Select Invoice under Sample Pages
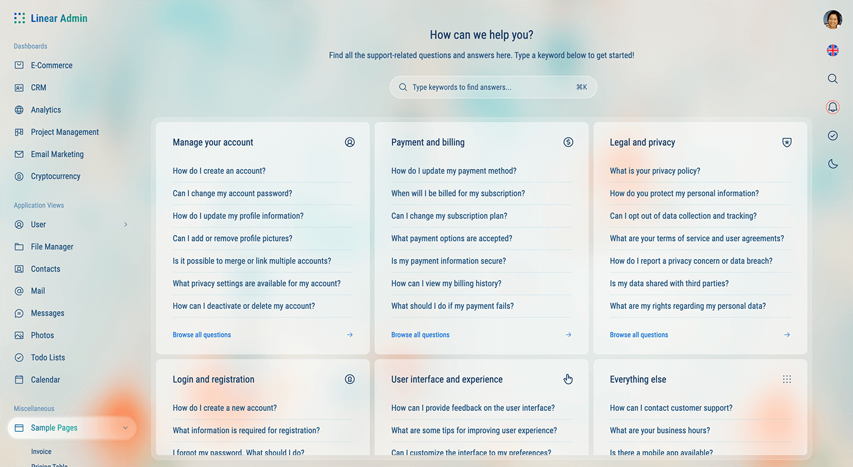Image resolution: width=853 pixels, height=467 pixels. coord(41,452)
